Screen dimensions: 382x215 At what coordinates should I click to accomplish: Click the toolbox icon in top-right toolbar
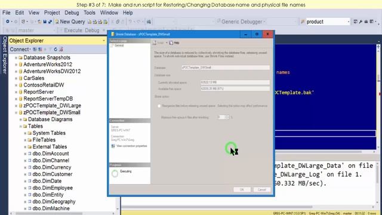click(366, 21)
